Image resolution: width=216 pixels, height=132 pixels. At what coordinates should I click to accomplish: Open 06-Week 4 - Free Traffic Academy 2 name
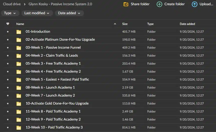point(53,71)
